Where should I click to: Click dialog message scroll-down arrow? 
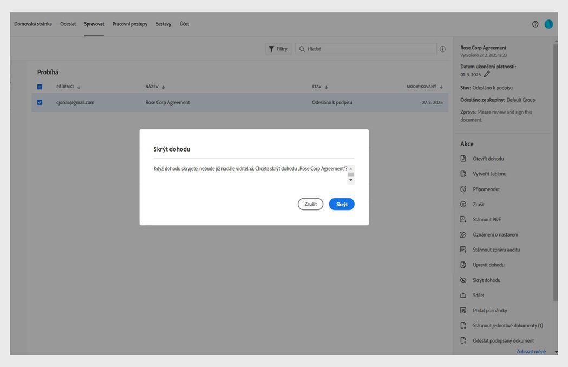pyautogui.click(x=351, y=180)
